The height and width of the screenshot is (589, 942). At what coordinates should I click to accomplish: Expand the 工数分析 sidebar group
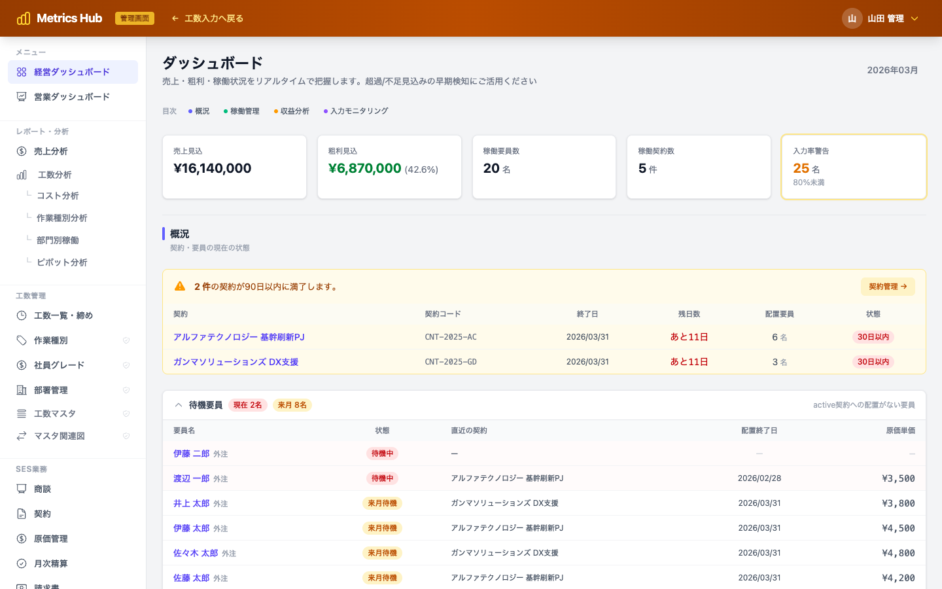click(55, 175)
